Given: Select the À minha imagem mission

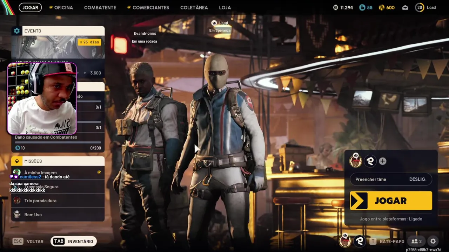Looking at the screenshot, I should click(x=58, y=172).
